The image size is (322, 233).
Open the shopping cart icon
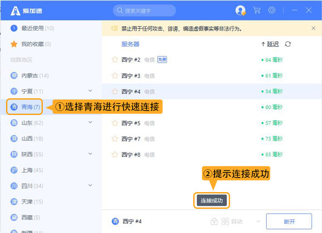(x=257, y=10)
